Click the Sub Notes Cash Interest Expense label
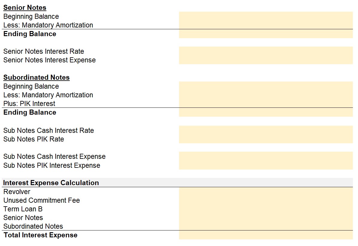The image size is (358, 246). click(54, 156)
